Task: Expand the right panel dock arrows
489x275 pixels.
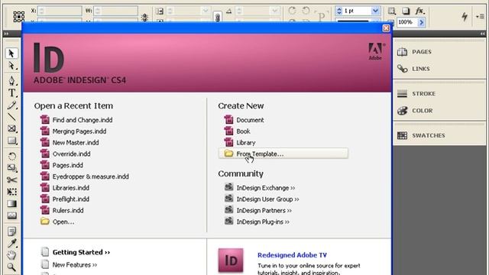Action: pyautogui.click(x=482, y=34)
